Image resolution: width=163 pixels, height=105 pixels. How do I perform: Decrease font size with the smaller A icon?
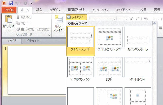click(x=137, y=19)
